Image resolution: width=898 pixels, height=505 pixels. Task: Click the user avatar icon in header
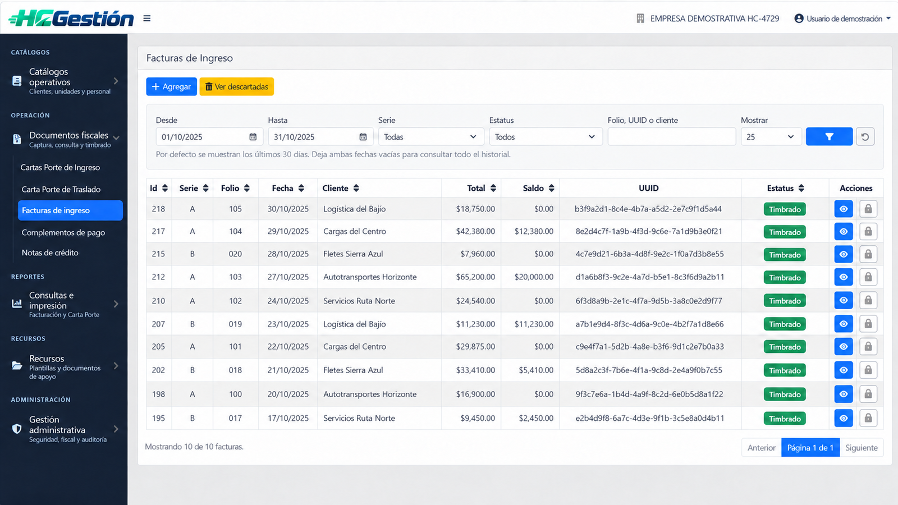(799, 19)
